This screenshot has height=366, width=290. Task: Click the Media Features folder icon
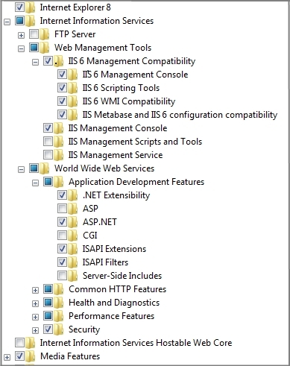[31, 356]
